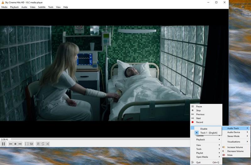
Task: Toggle shuffle random playback icon
Action: tap(48, 144)
